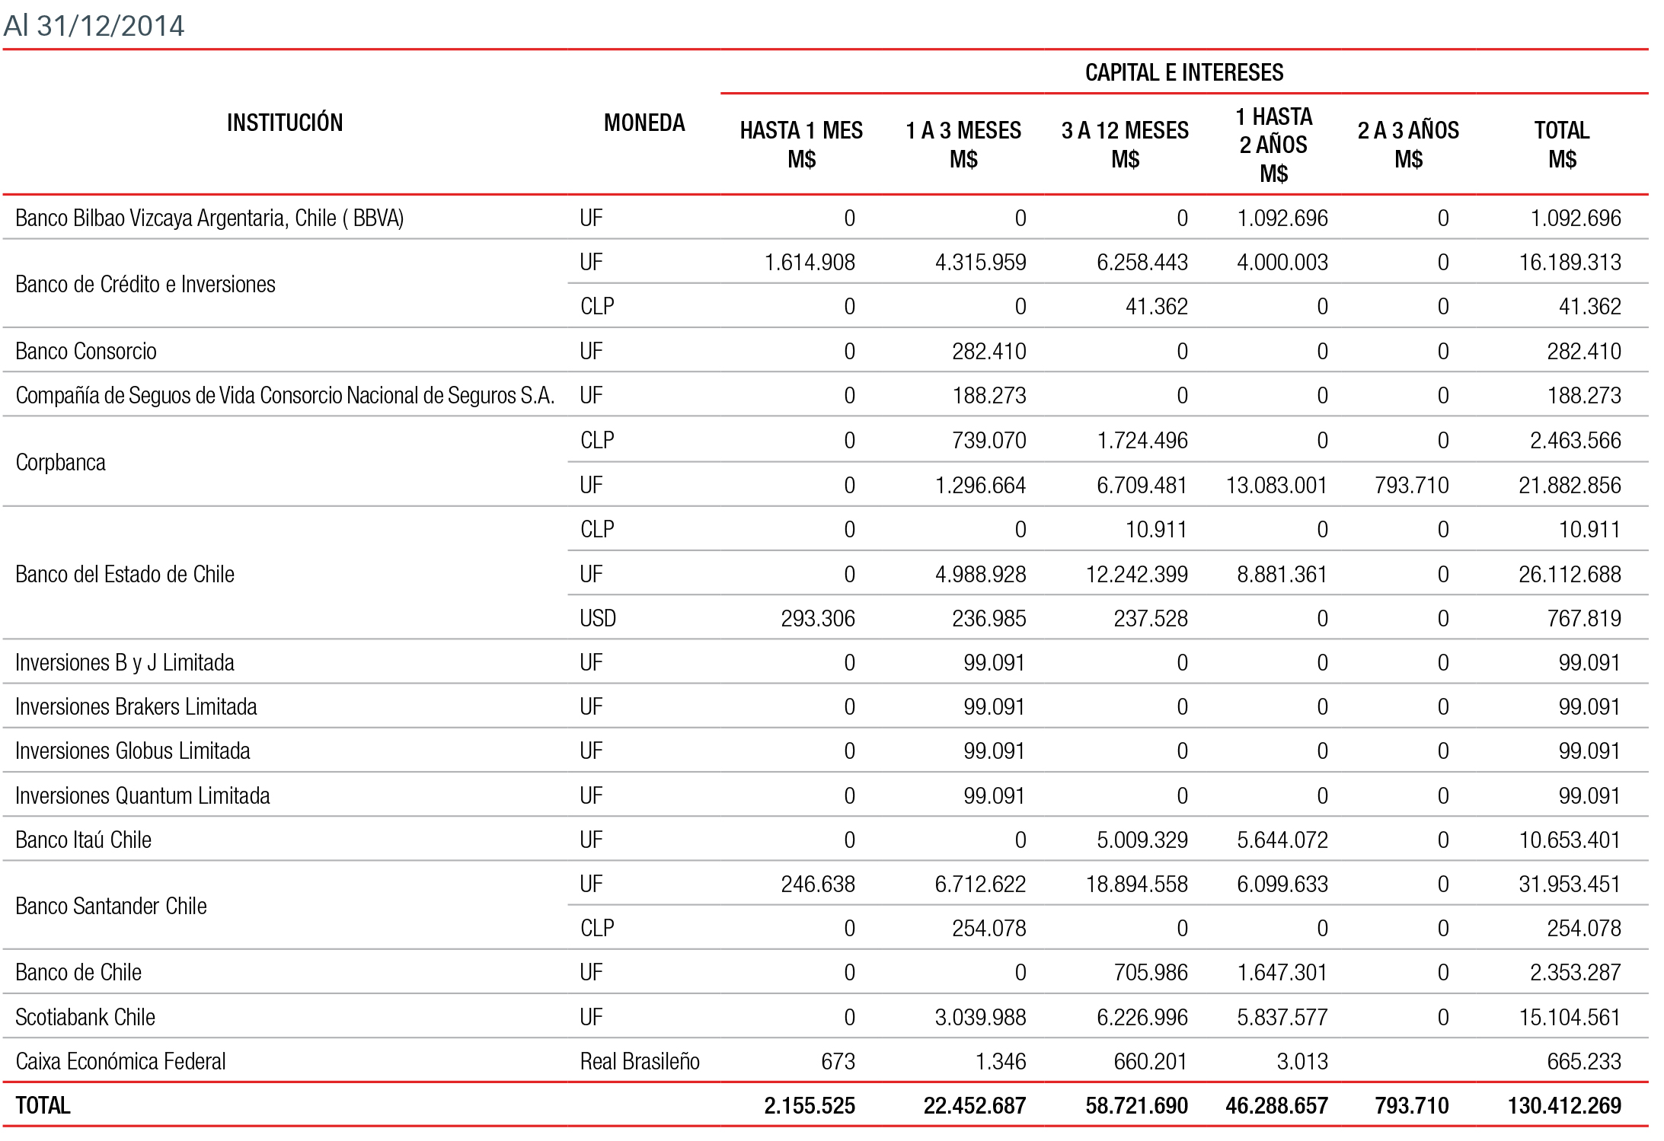Click the value '6.709.481'
Screen dimensions: 1664x1141
click(x=1142, y=486)
